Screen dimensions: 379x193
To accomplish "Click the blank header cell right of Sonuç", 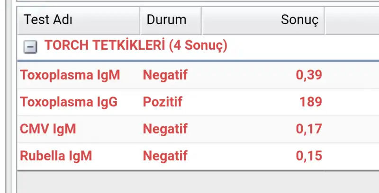I will (x=352, y=20).
